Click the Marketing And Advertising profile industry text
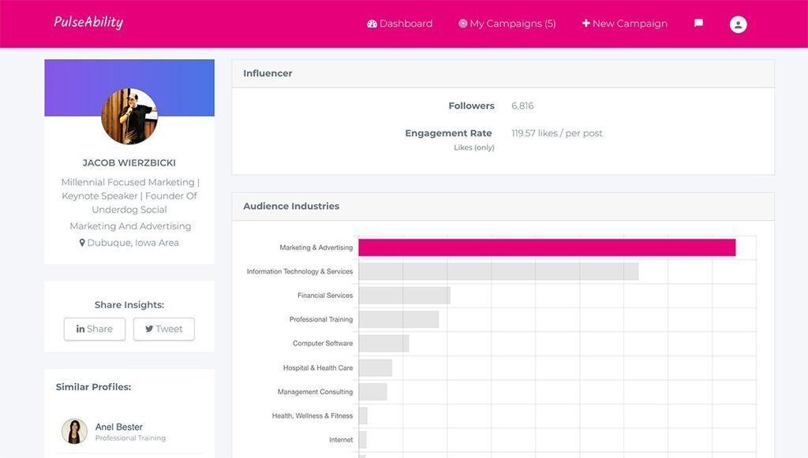 click(x=130, y=226)
